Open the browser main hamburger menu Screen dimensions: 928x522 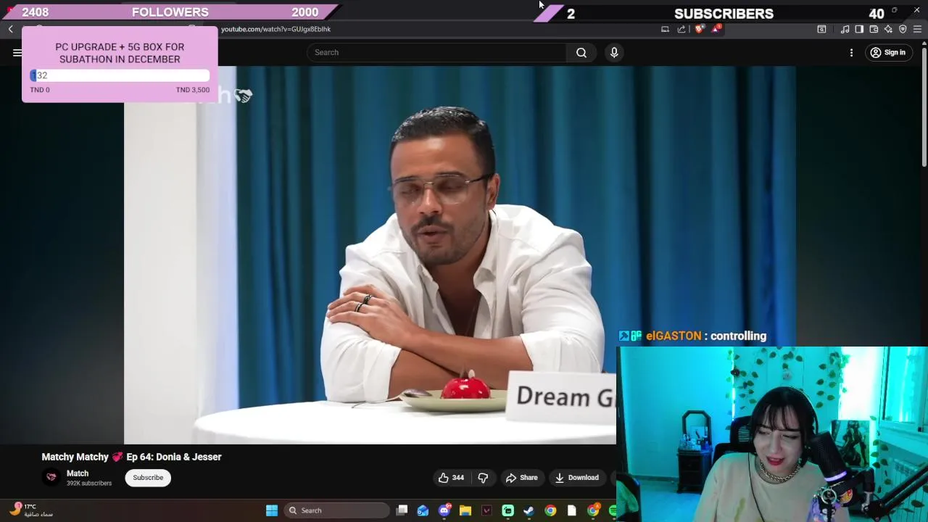click(917, 29)
